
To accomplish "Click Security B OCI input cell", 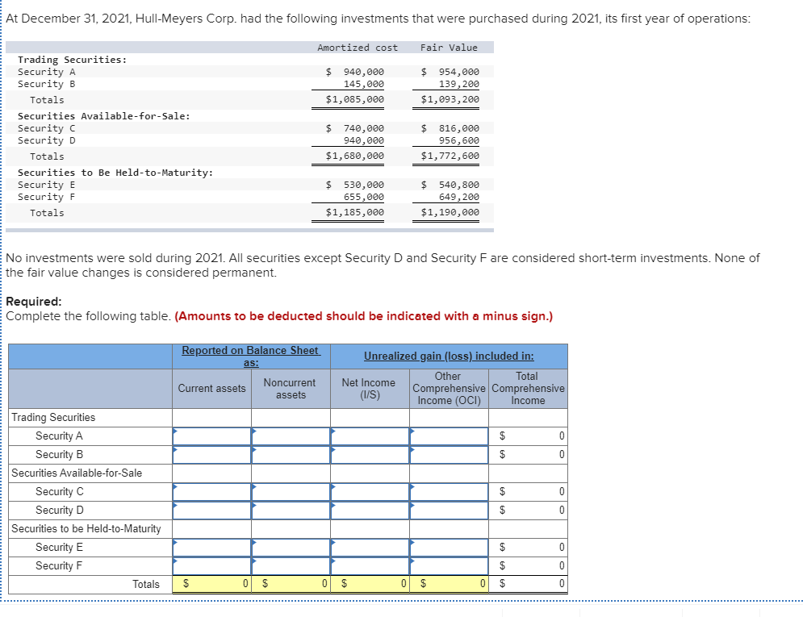I will click(x=449, y=454).
